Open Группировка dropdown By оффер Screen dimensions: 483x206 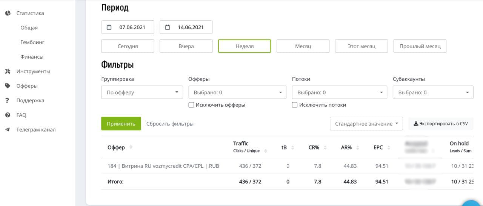[142, 92]
